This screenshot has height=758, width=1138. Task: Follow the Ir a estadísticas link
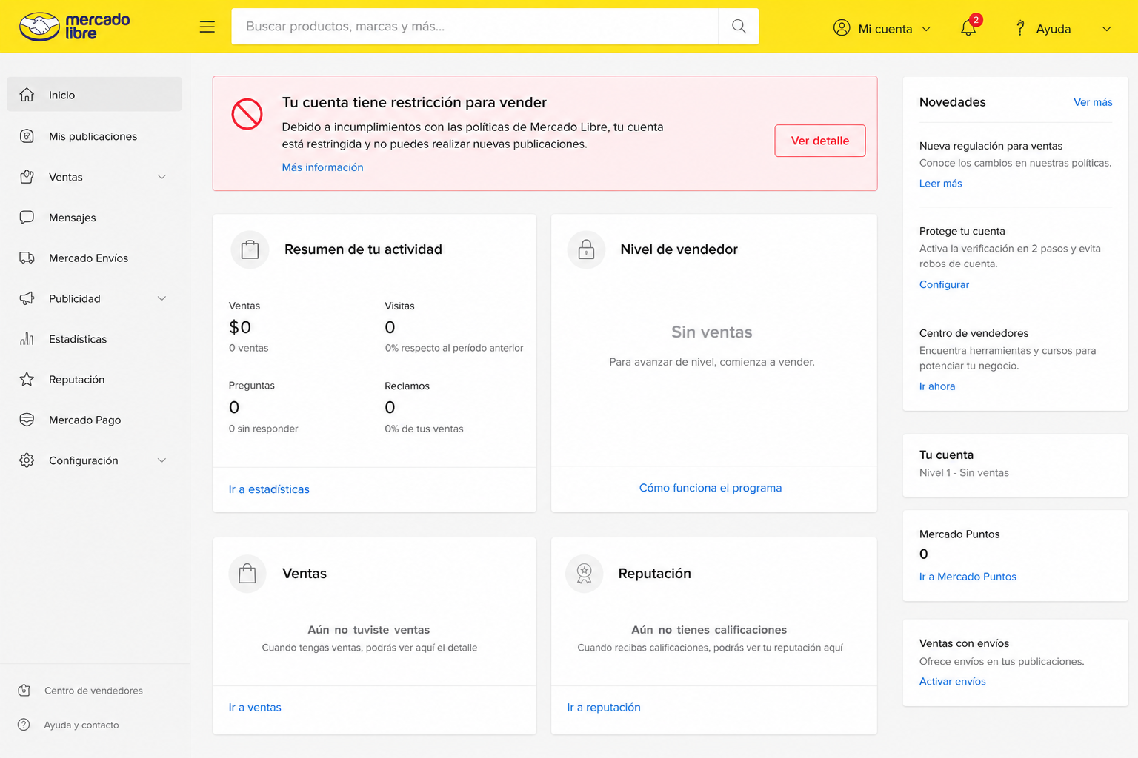(x=269, y=489)
